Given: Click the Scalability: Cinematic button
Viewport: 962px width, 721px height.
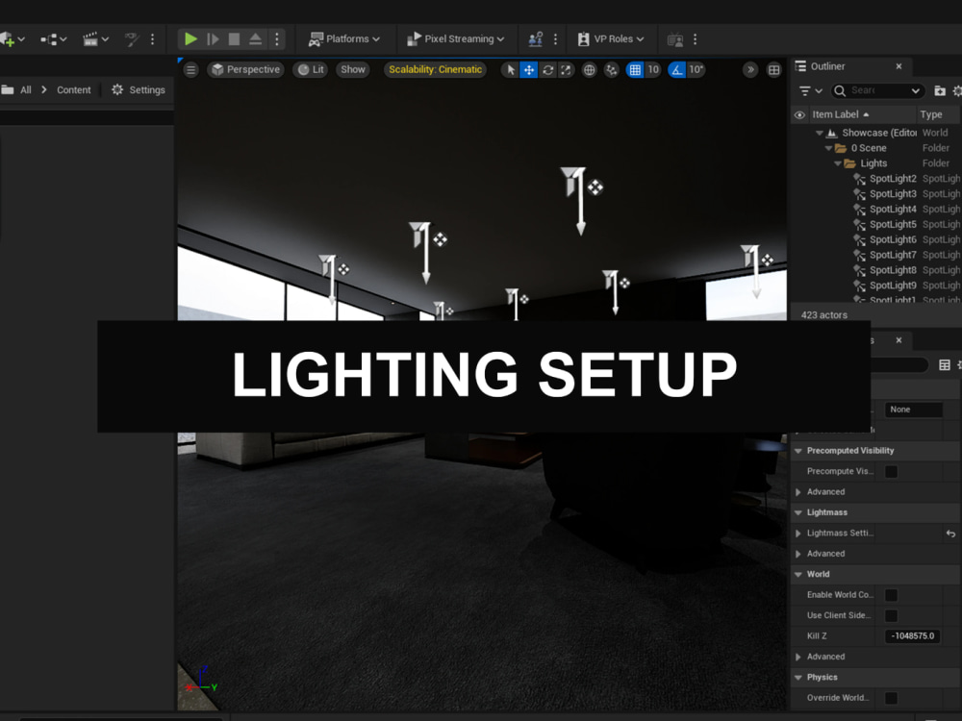Looking at the screenshot, I should pyautogui.click(x=435, y=69).
